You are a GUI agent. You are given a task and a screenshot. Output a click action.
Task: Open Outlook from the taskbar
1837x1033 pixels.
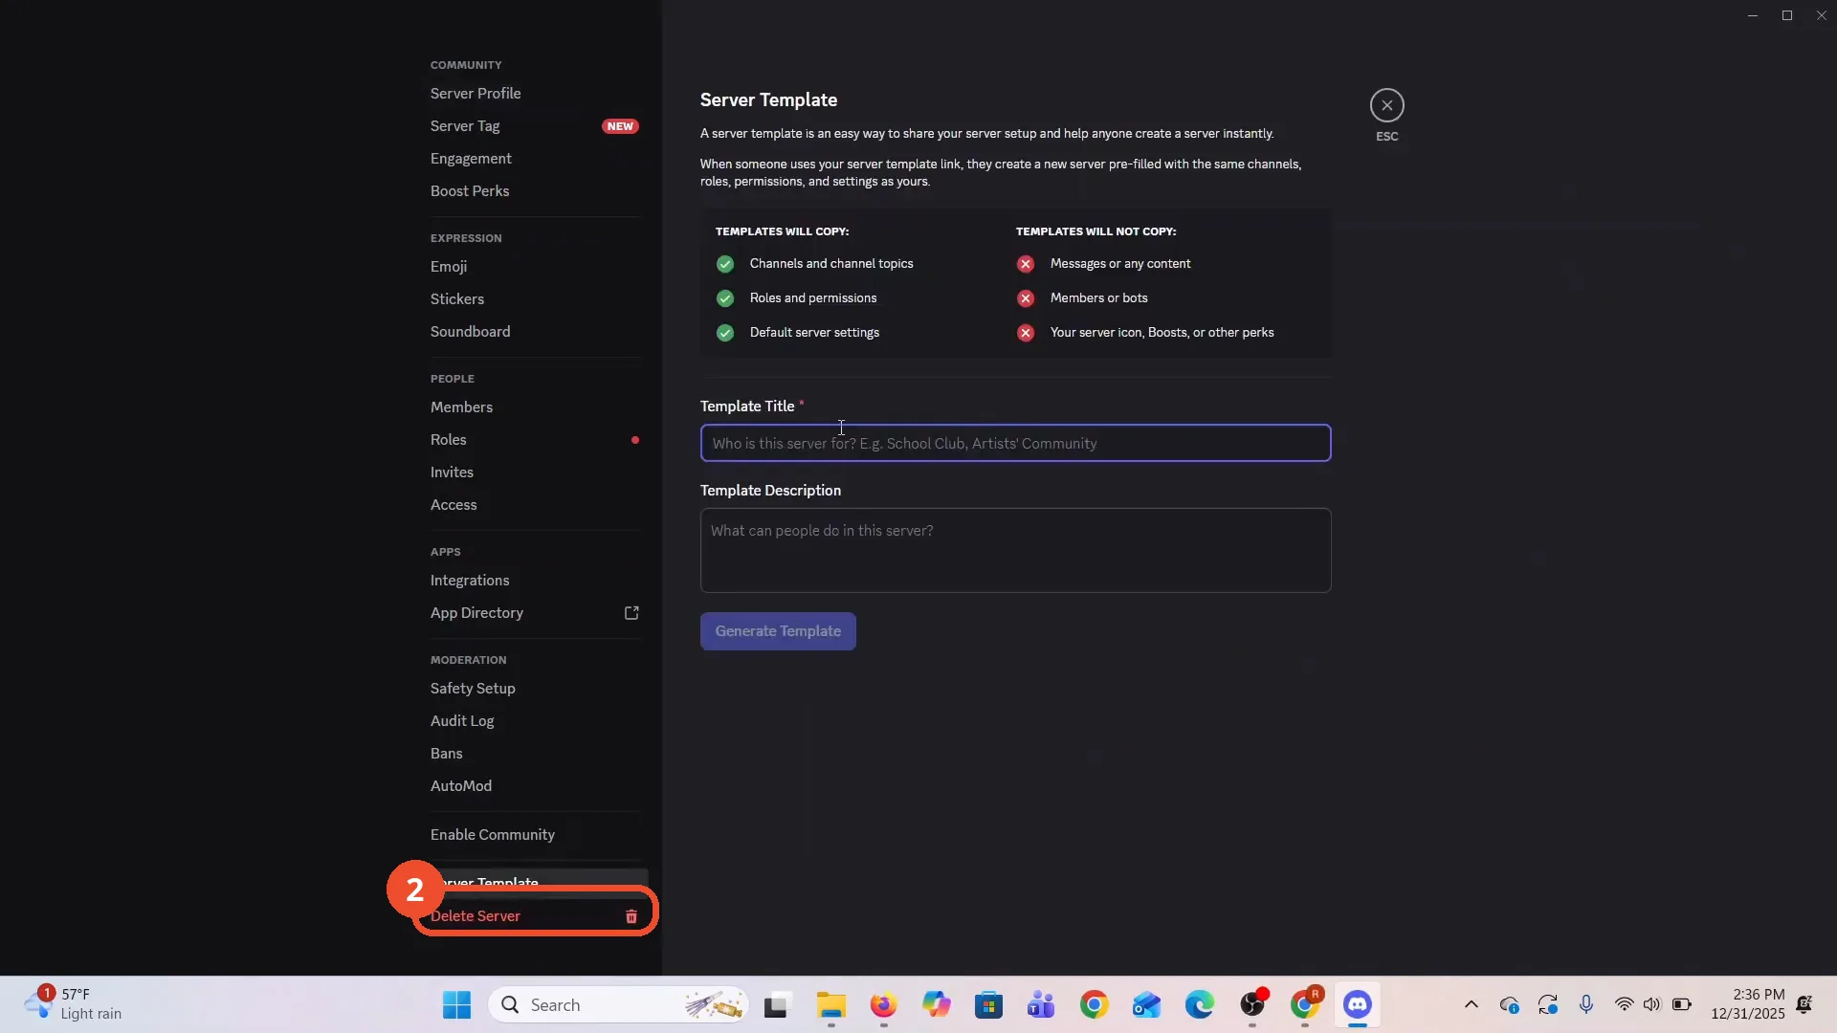pyautogui.click(x=1146, y=1005)
